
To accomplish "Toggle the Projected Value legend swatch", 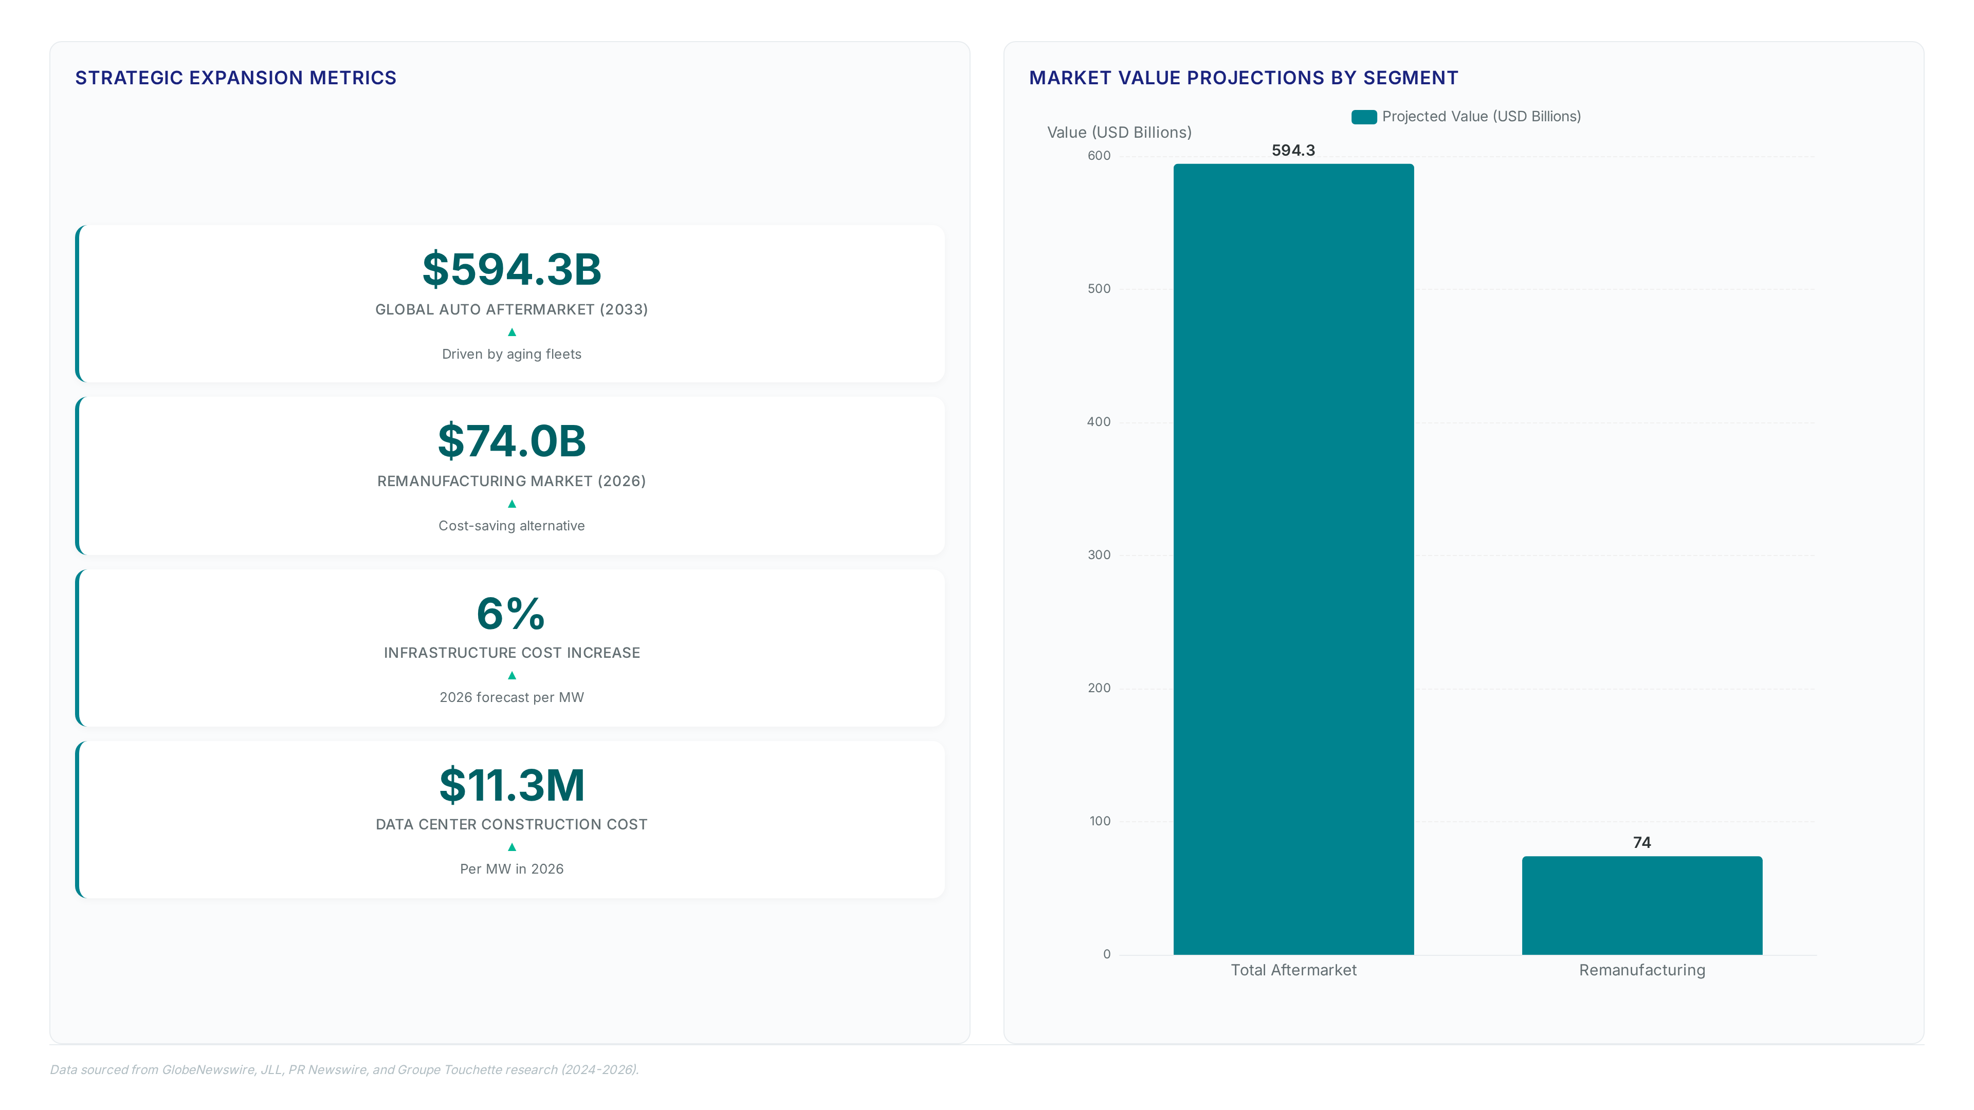I will pyautogui.click(x=1364, y=117).
